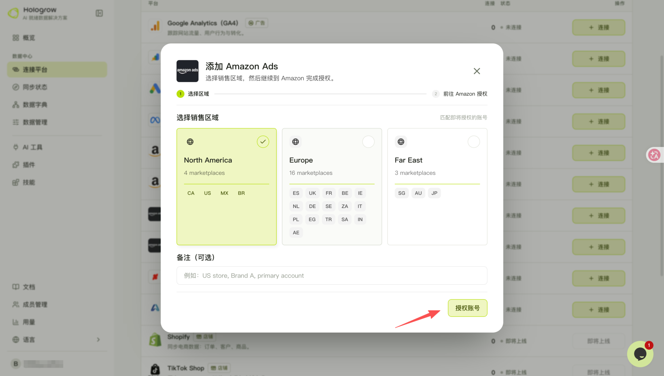Click the MX marketplace tag
The image size is (664, 376).
[x=224, y=193]
